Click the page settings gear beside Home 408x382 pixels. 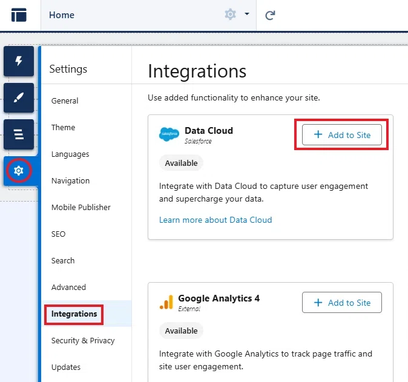click(x=230, y=14)
